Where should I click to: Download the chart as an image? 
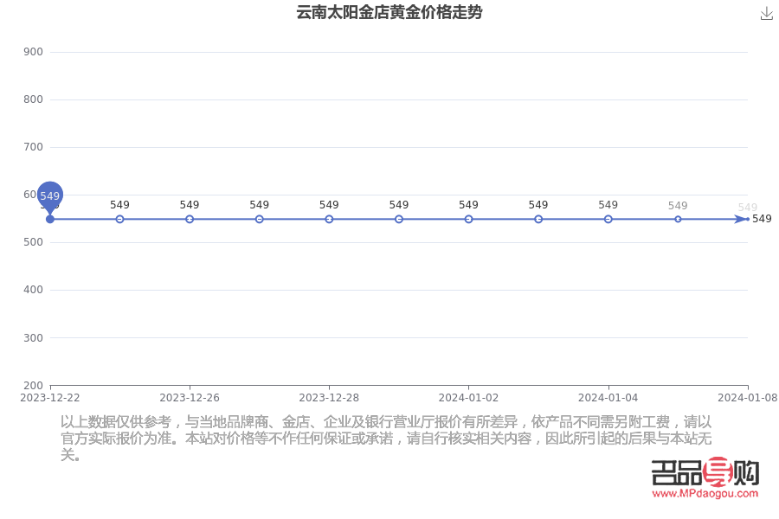click(767, 14)
